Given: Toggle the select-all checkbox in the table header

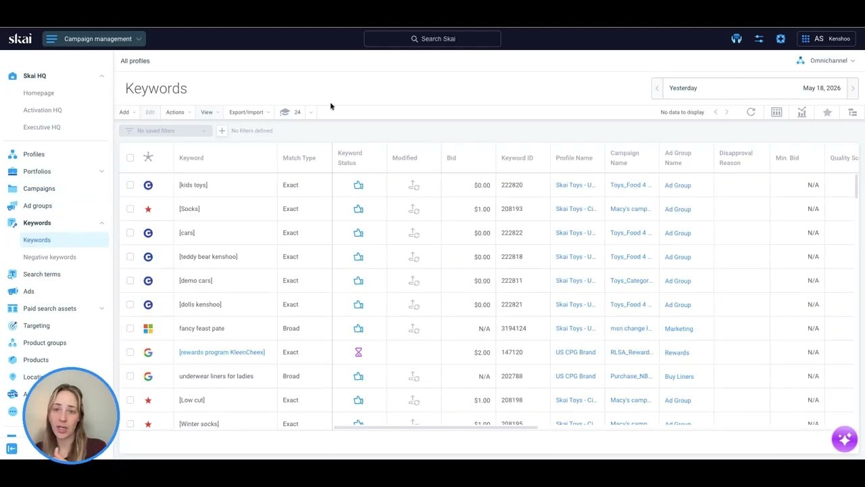Looking at the screenshot, I should (x=130, y=158).
